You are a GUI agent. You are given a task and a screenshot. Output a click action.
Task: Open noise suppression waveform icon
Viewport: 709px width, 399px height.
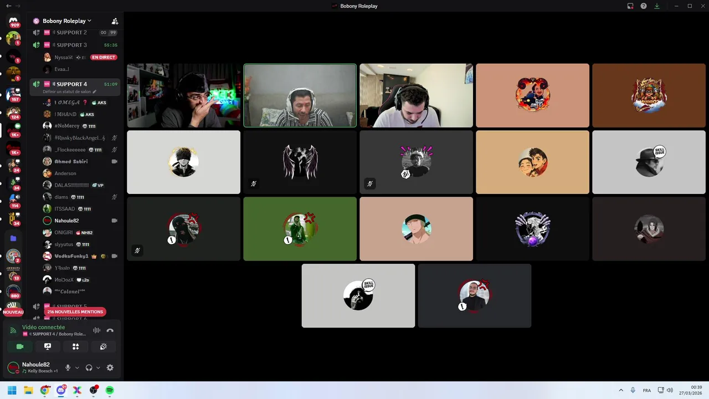pos(96,330)
